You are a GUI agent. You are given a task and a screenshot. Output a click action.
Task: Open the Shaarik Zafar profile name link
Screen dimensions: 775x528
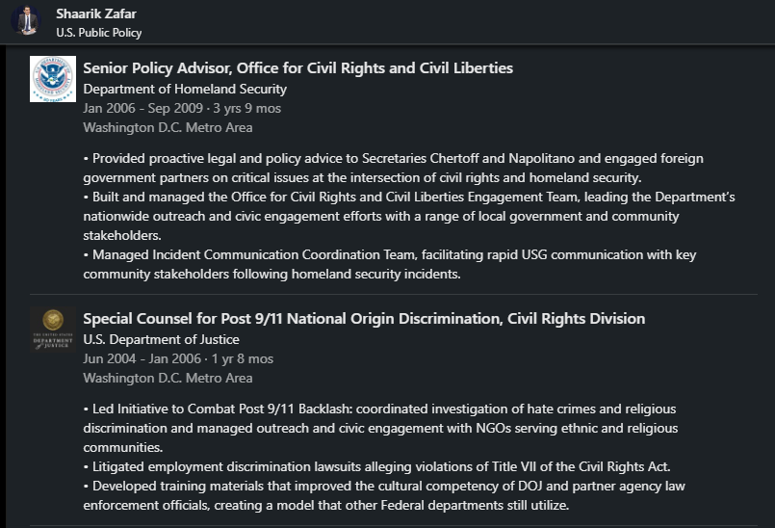[x=97, y=13]
